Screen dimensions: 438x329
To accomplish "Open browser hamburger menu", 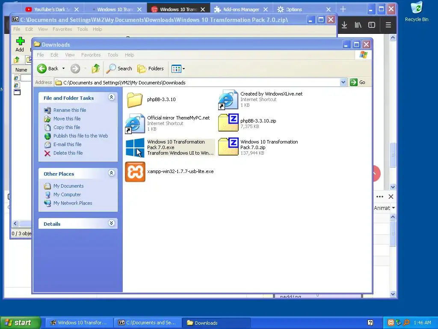I will click(388, 25).
